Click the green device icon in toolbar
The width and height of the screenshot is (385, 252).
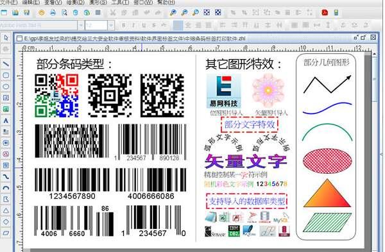tap(336, 12)
